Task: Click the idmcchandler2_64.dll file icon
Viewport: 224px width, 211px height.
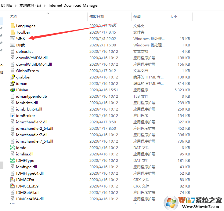Action: coord(13,128)
